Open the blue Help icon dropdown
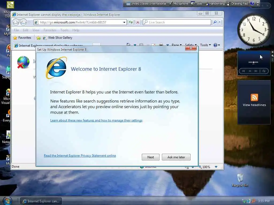The width and height of the screenshot is (274, 205). click(x=216, y=45)
